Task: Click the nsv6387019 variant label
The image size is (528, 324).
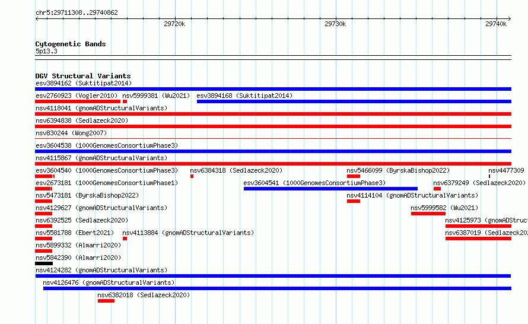Action: pos(486,233)
